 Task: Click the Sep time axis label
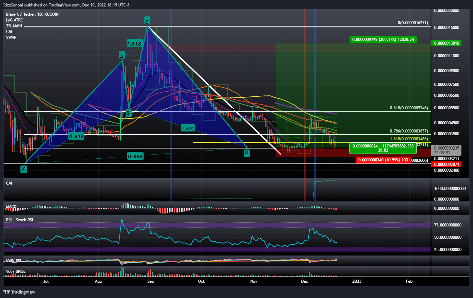[x=151, y=281]
